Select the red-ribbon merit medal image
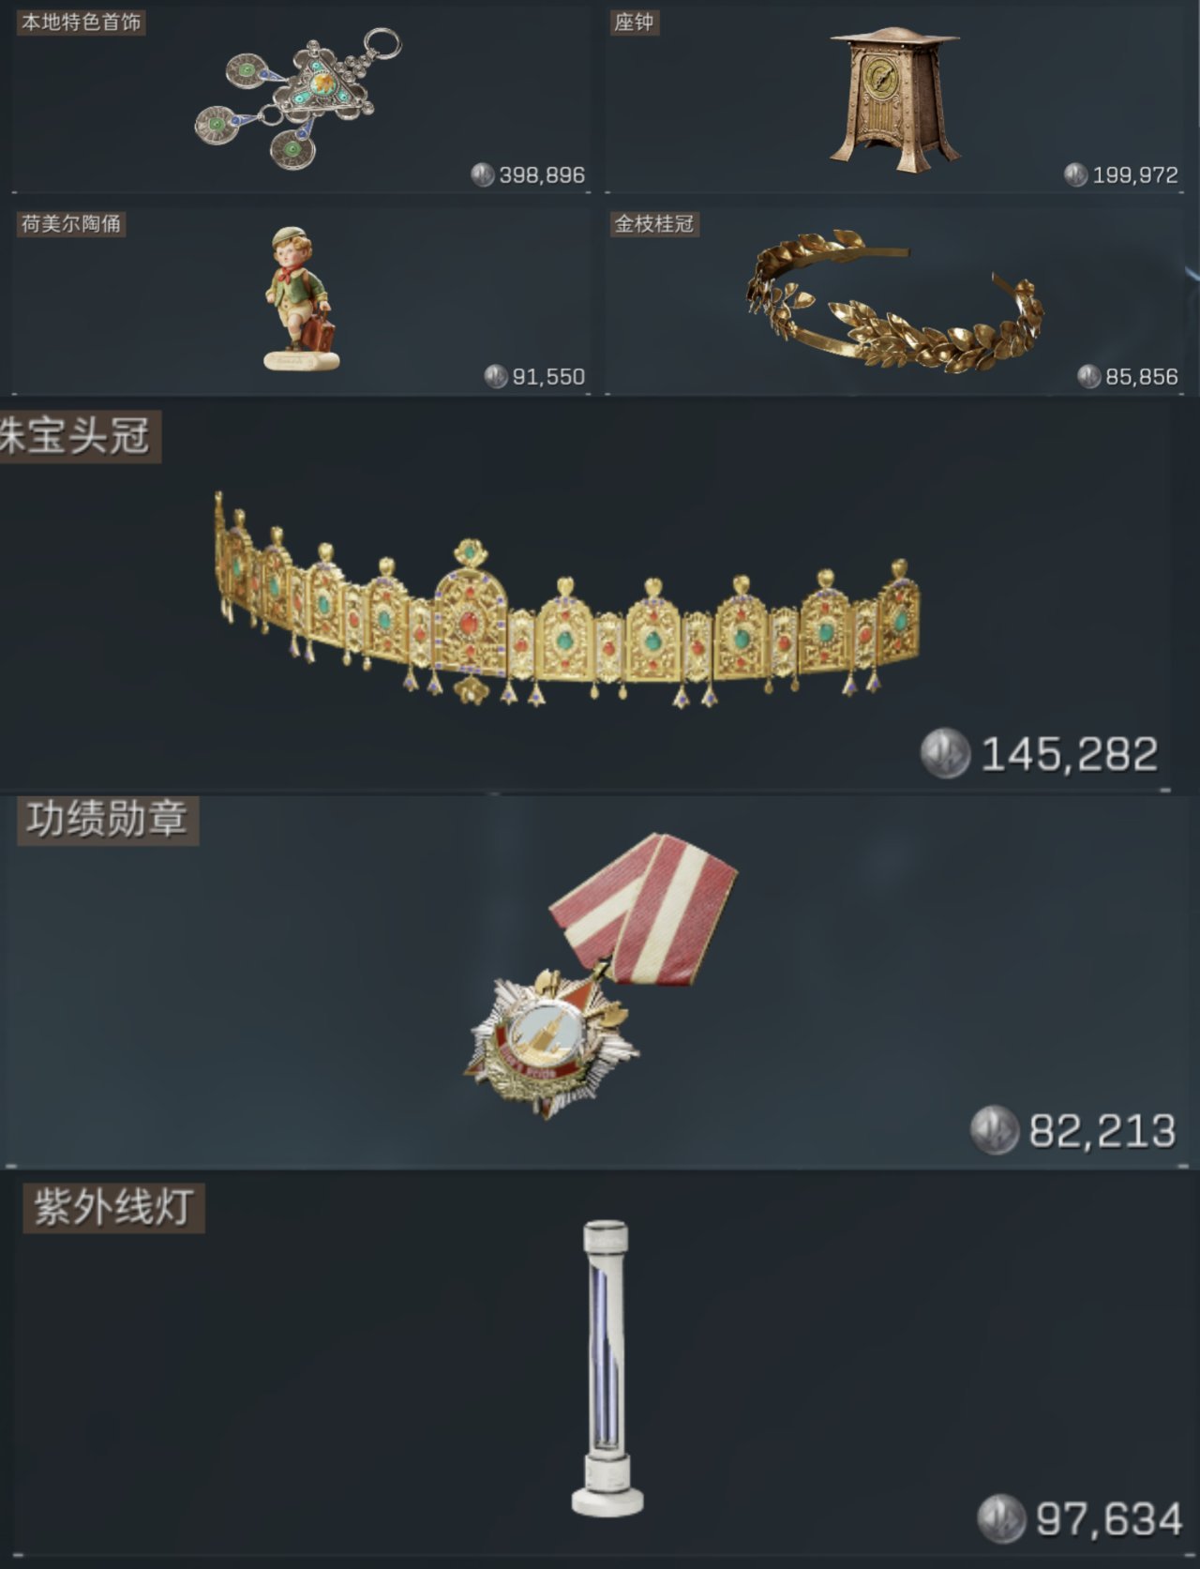The width and height of the screenshot is (1200, 1569). coord(601,974)
